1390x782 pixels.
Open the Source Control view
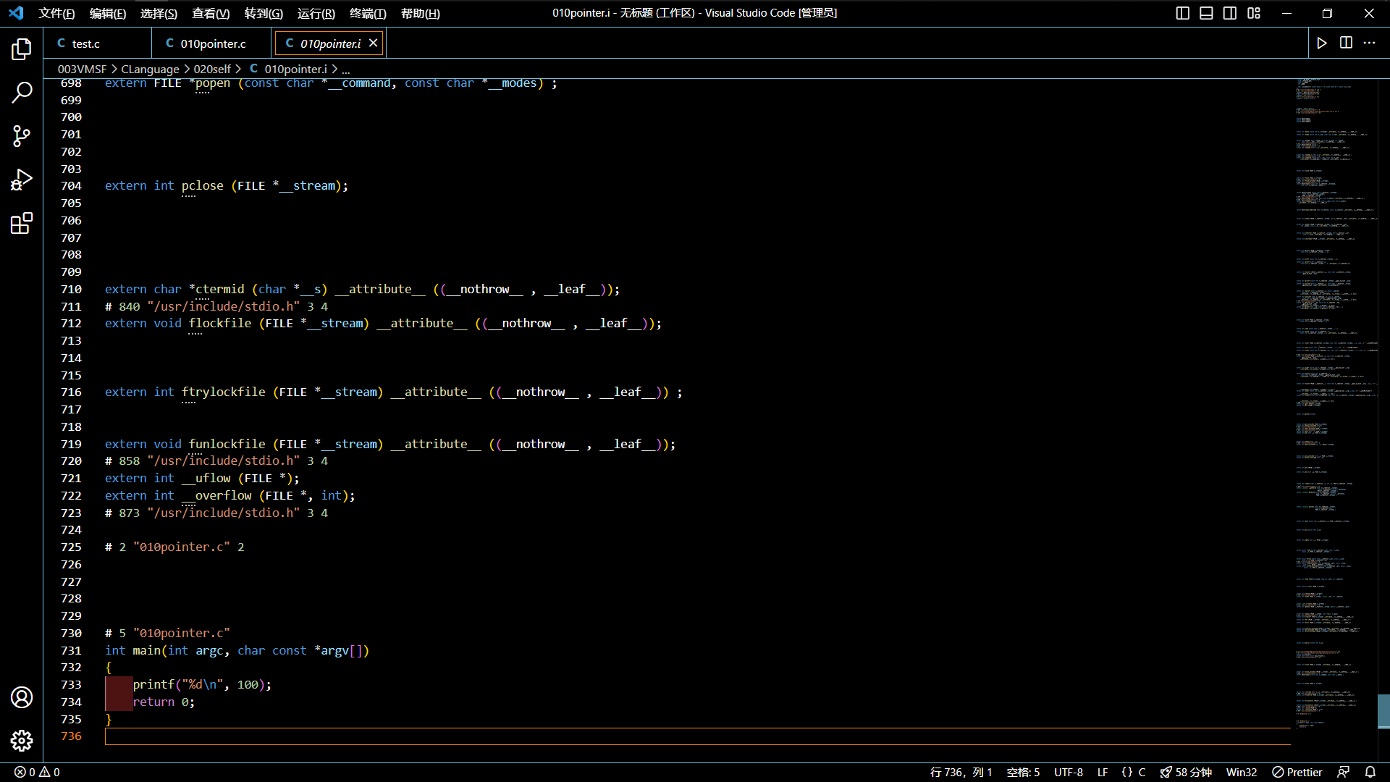(22, 135)
